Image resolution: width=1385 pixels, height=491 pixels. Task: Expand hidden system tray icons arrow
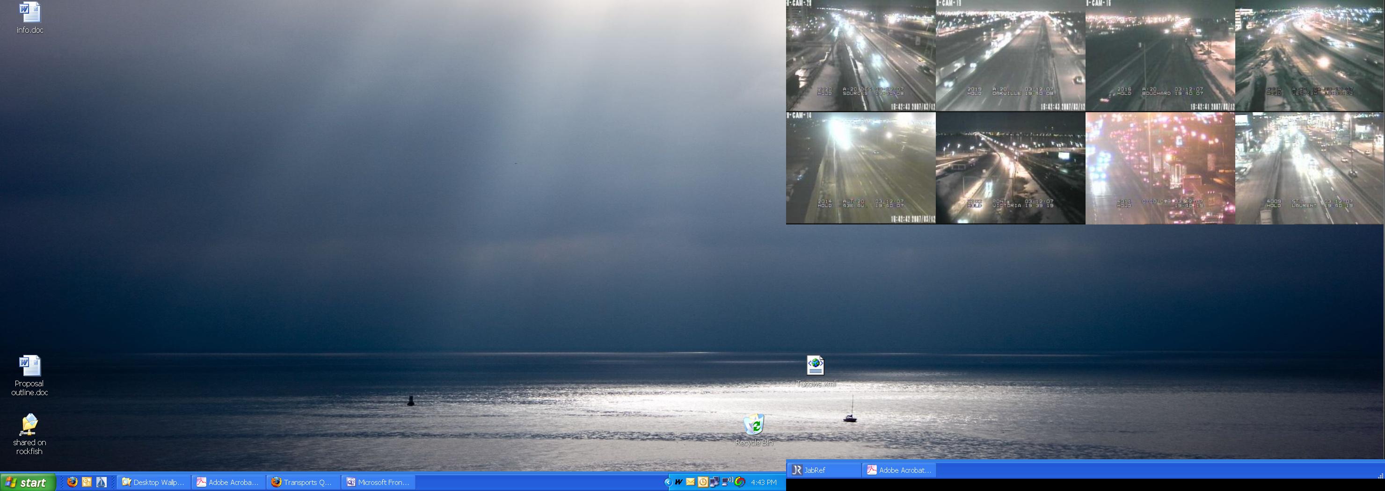[x=668, y=482]
